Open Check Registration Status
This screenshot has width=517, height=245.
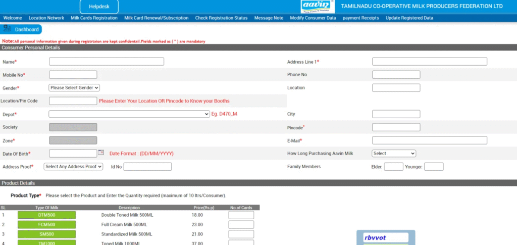[221, 18]
